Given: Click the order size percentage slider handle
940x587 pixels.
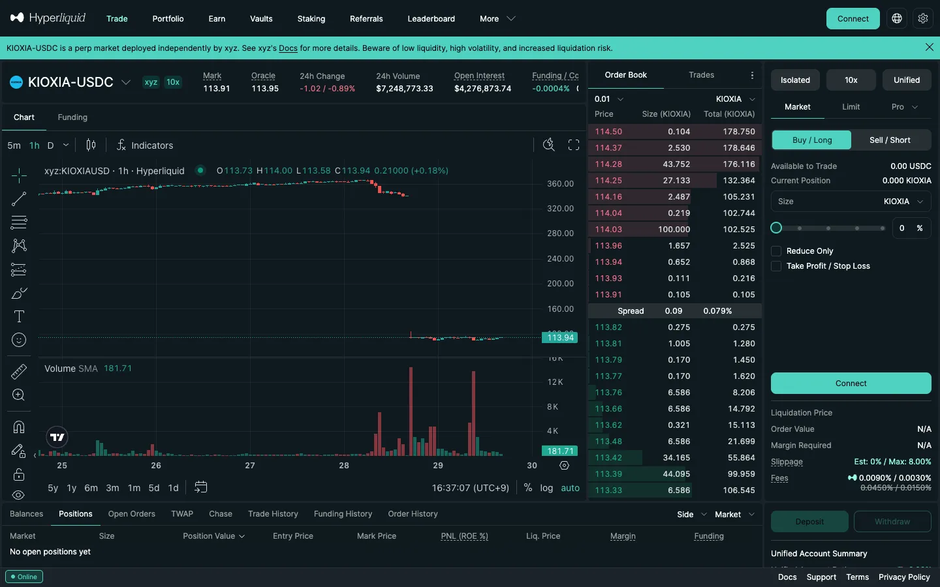Looking at the screenshot, I should coord(776,228).
